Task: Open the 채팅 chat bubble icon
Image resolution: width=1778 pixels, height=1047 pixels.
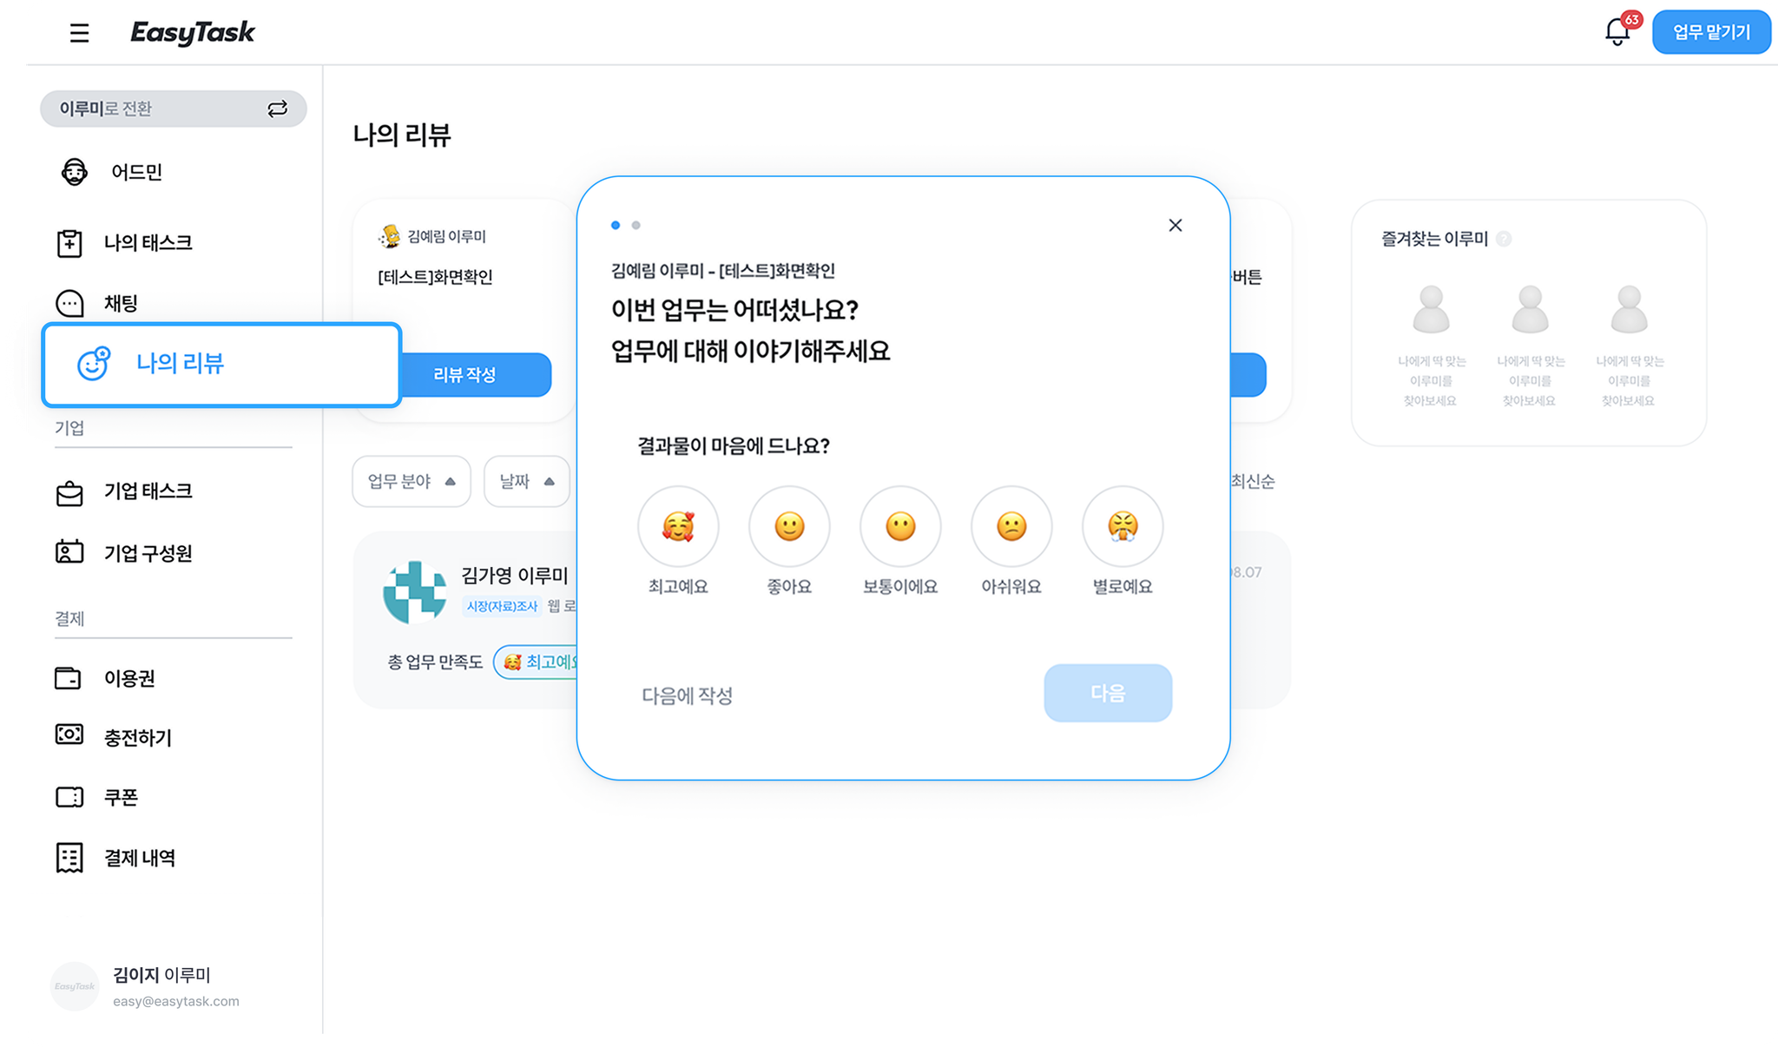Action: [x=69, y=303]
